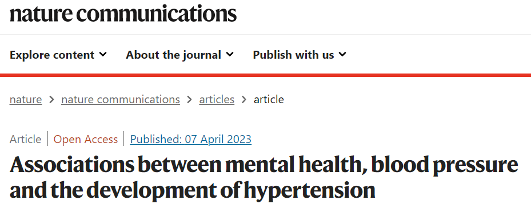This screenshot has height=208, width=531.
Task: Click the Open Access label
Action: 86,139
